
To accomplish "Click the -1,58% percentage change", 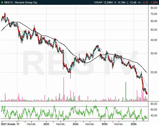I will pyautogui.click(x=154, y=3).
